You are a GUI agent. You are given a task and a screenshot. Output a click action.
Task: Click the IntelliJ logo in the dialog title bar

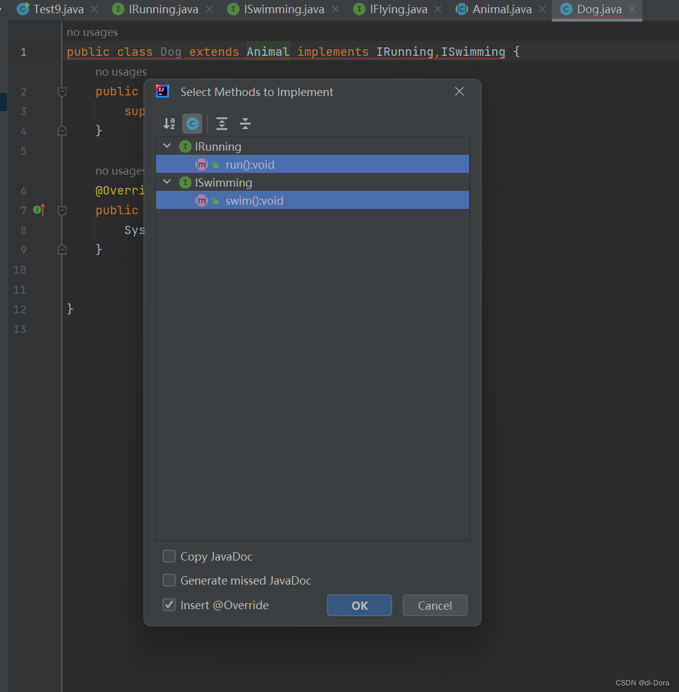coord(162,91)
